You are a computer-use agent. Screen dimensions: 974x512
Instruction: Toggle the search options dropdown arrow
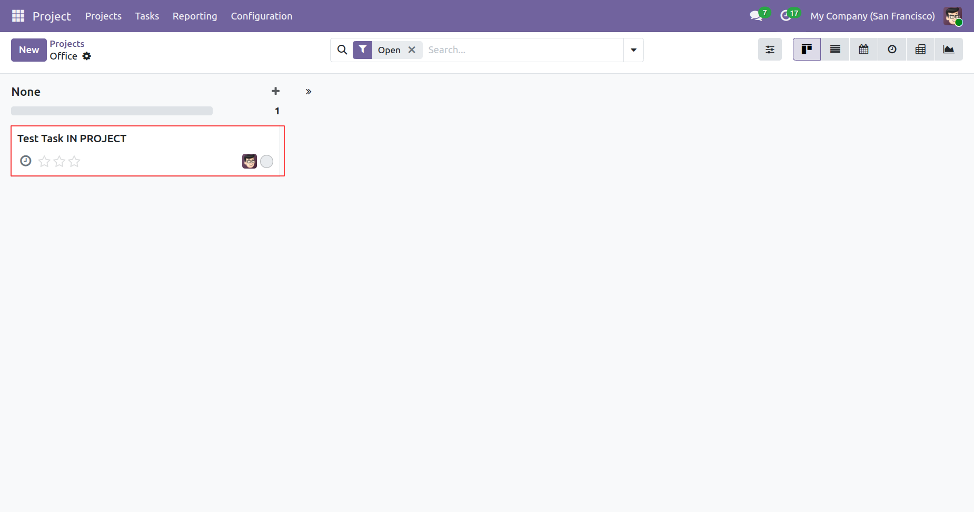click(x=633, y=50)
